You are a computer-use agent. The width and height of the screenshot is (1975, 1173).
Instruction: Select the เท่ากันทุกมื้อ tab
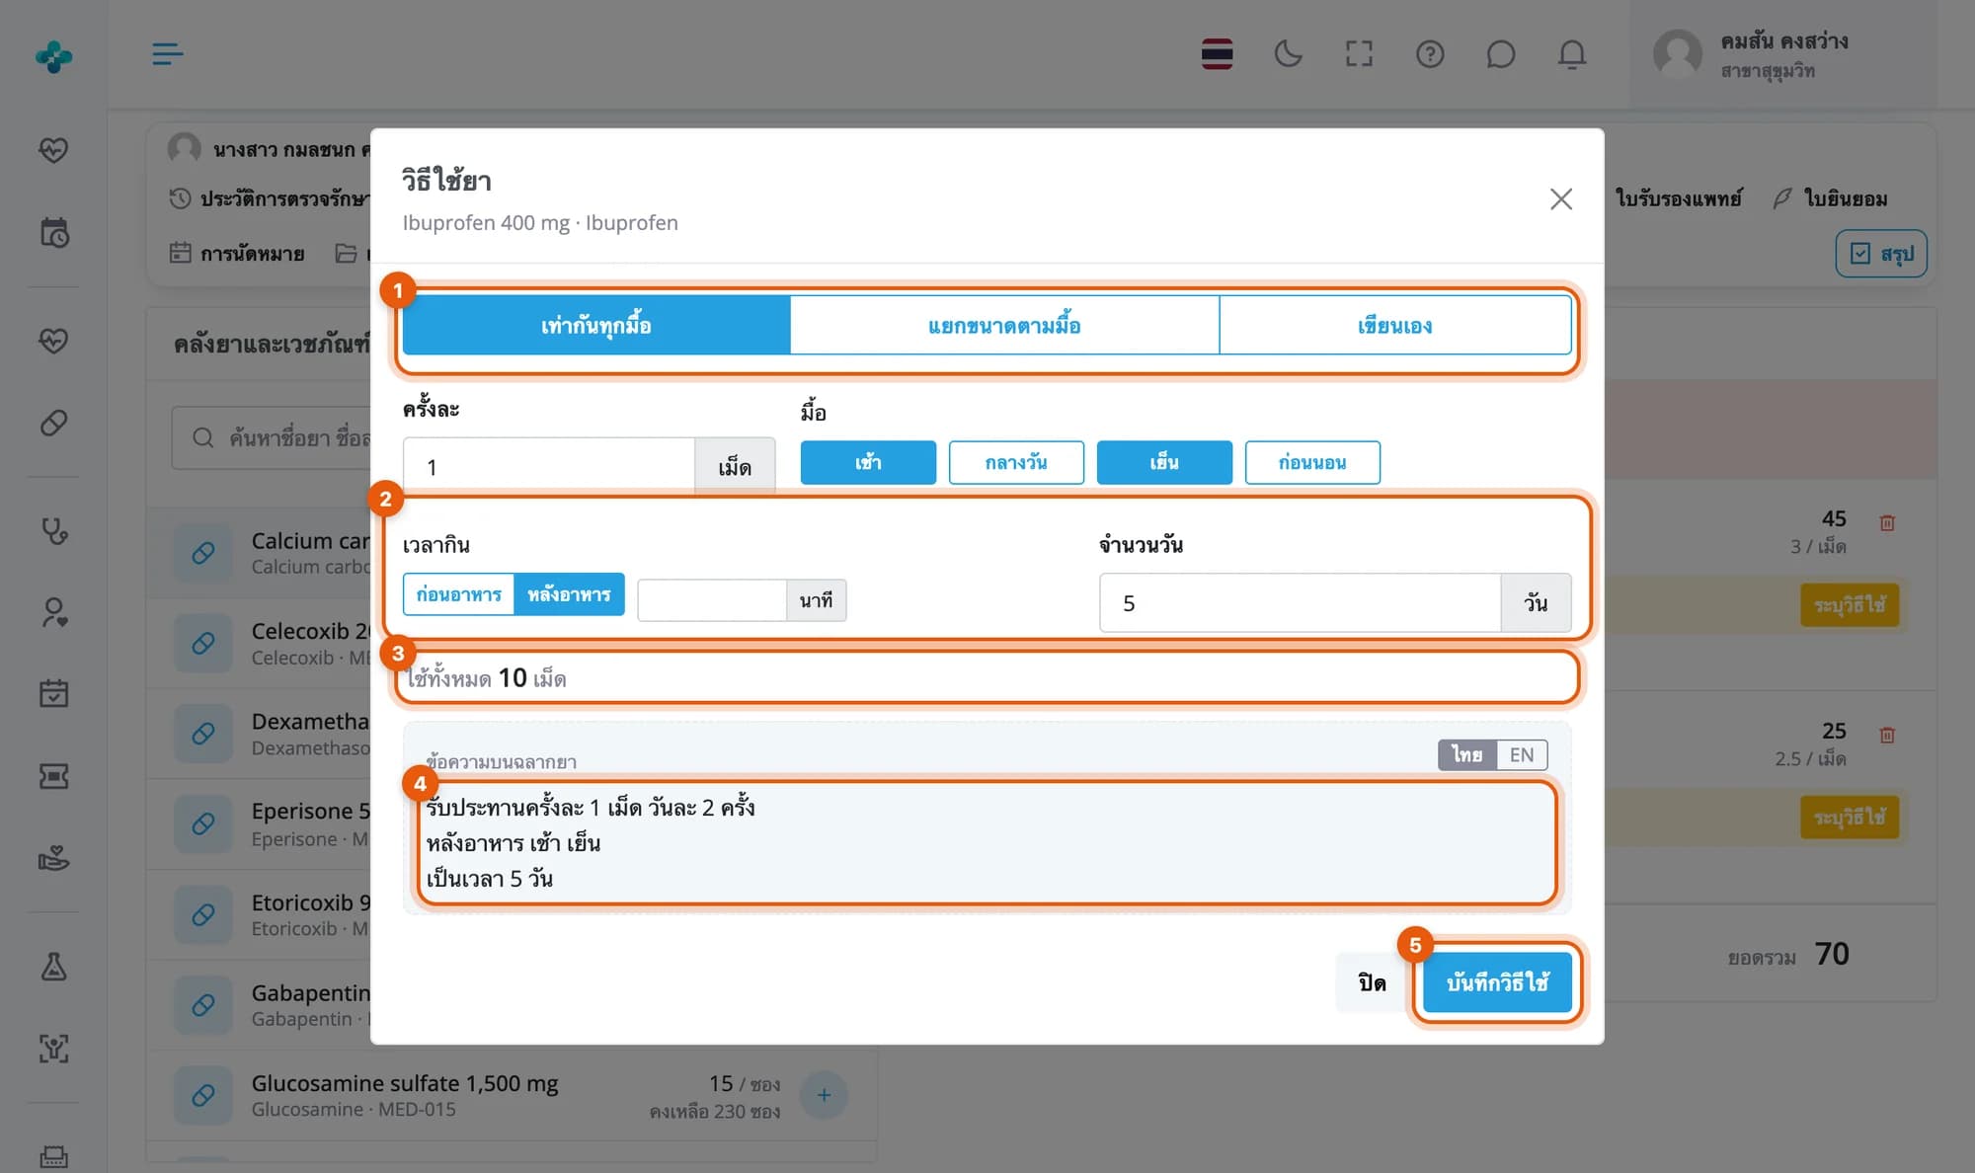[x=596, y=326]
